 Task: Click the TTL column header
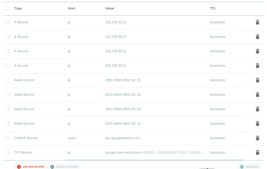pyautogui.click(x=213, y=8)
